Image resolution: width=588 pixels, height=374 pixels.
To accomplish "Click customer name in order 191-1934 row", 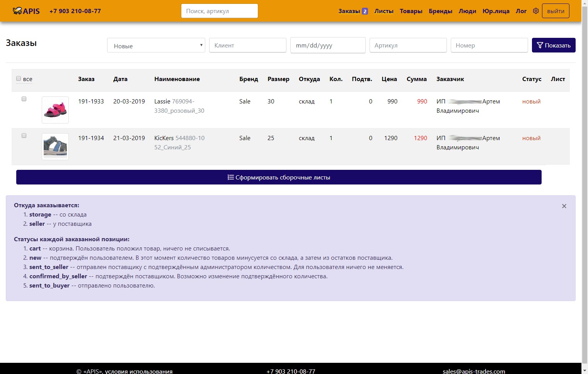I will 468,143.
